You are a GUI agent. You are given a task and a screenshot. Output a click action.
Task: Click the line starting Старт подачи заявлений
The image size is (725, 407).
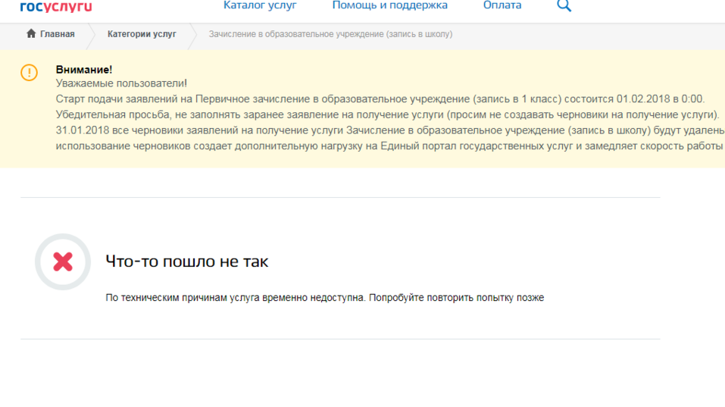[x=380, y=99]
